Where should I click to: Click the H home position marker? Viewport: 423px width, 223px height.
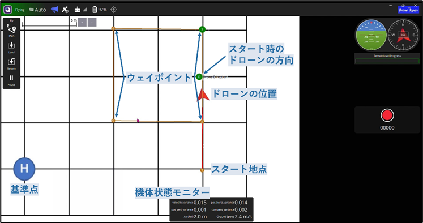point(24,169)
